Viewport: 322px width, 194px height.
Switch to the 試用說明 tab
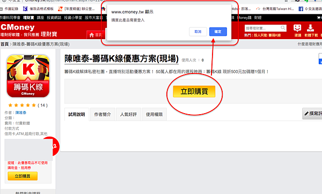pos(77,115)
